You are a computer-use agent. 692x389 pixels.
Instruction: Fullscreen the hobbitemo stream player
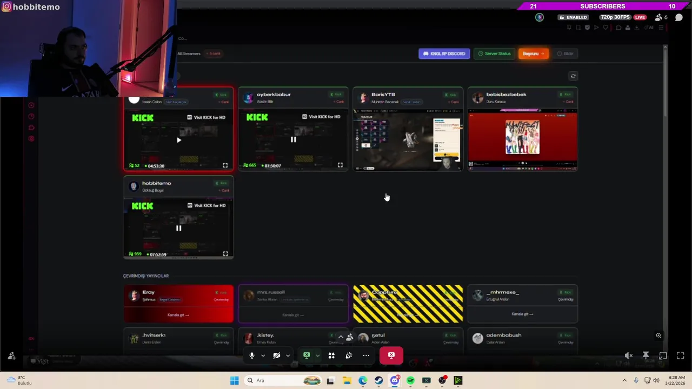225,254
